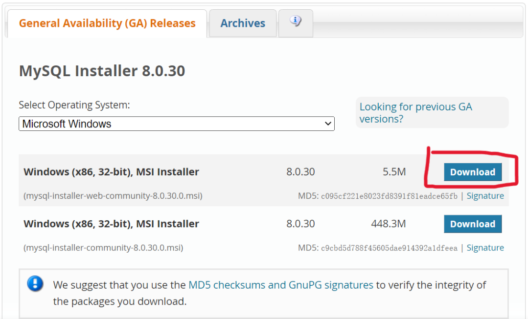The height and width of the screenshot is (319, 528).
Task: Click the MySQL Installer 8.0.30 heading
Action: pos(102,71)
